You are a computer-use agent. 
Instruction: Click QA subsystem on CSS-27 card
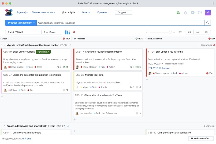click(30, 90)
